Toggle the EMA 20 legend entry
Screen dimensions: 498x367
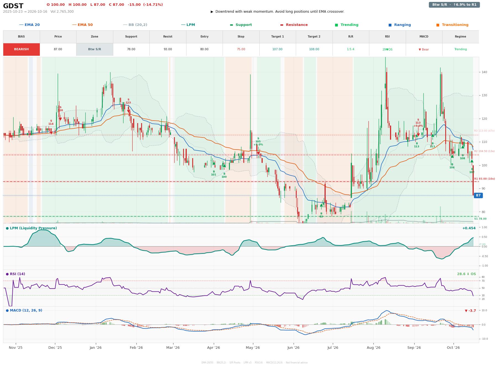(x=30, y=25)
